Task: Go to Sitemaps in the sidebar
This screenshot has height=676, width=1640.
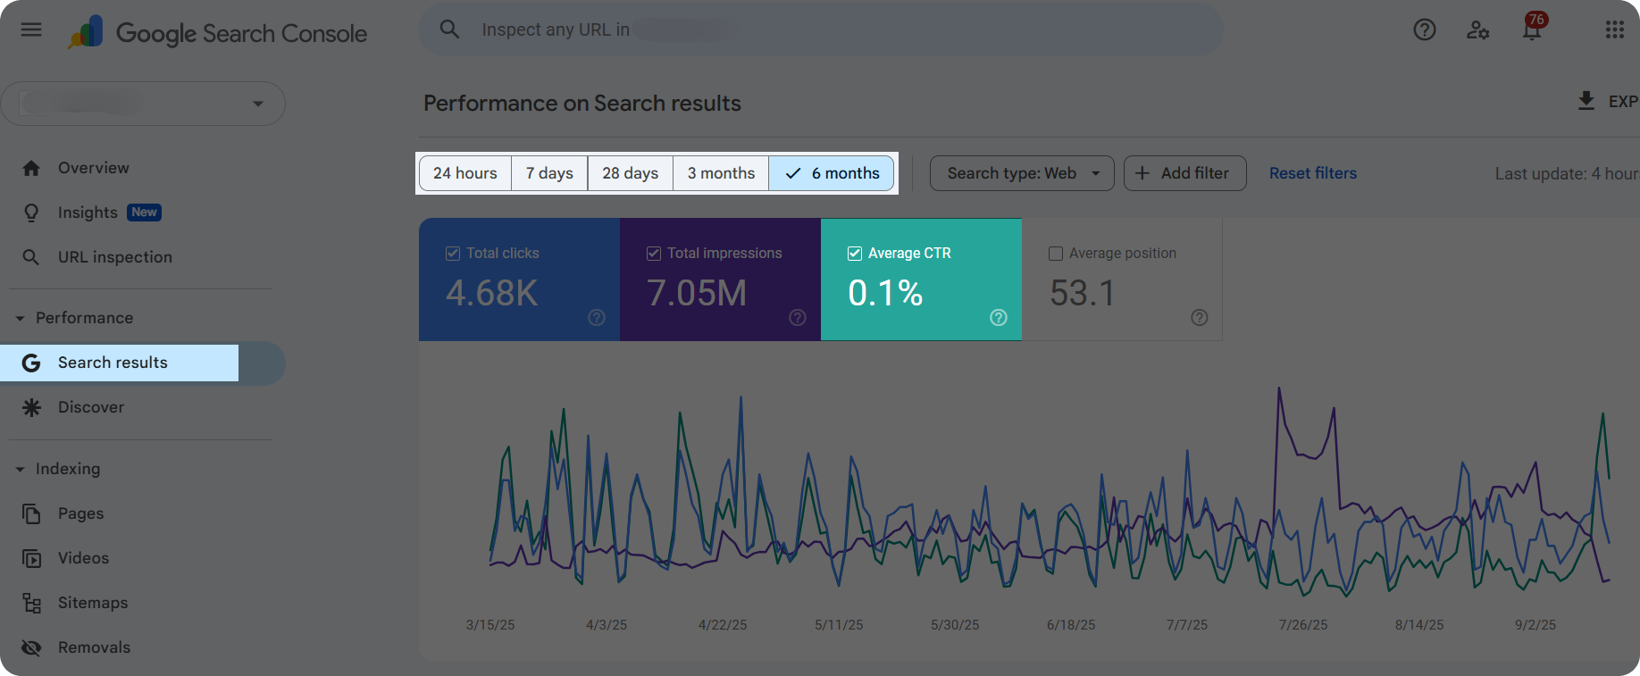Action: [93, 603]
